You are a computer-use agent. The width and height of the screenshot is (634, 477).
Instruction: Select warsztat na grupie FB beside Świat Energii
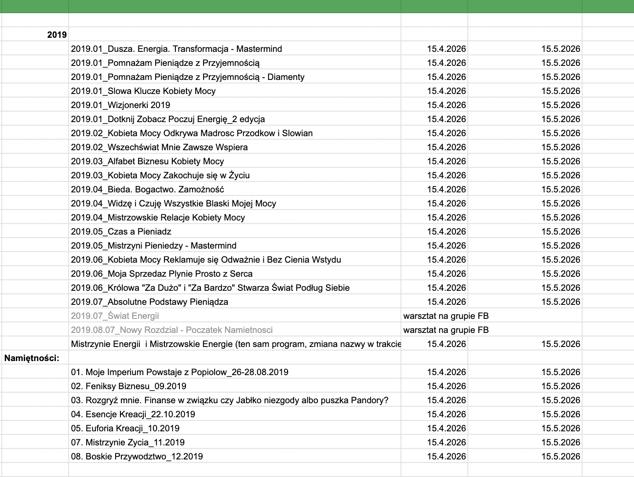pos(446,316)
